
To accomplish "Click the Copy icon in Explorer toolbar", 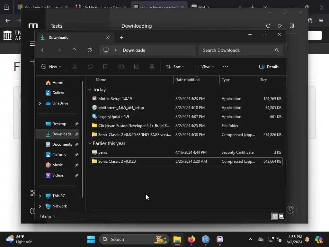I will pos(90,67).
